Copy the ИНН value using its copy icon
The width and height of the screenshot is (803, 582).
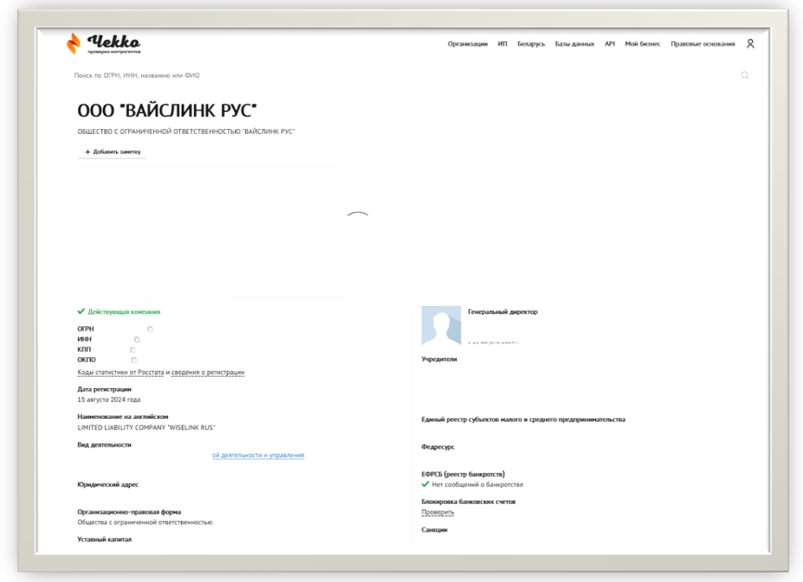[x=137, y=339]
